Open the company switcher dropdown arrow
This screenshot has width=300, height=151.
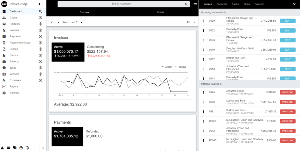coord(42,4)
